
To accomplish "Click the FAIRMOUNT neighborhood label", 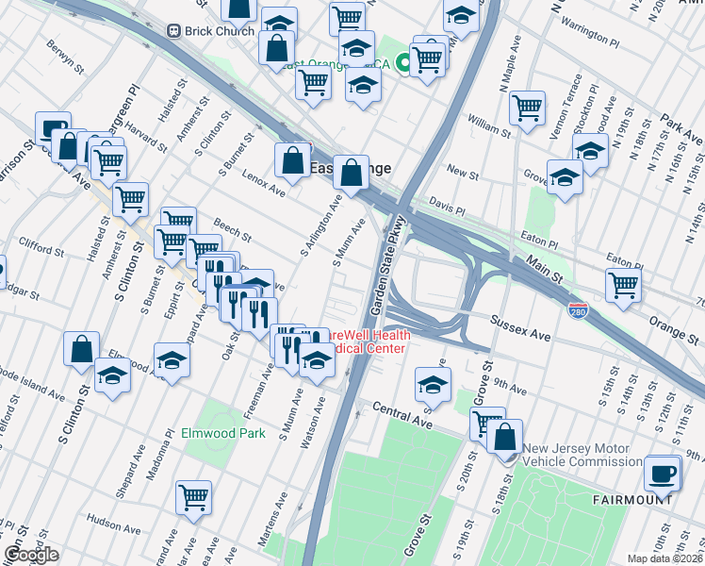I will 632,500.
